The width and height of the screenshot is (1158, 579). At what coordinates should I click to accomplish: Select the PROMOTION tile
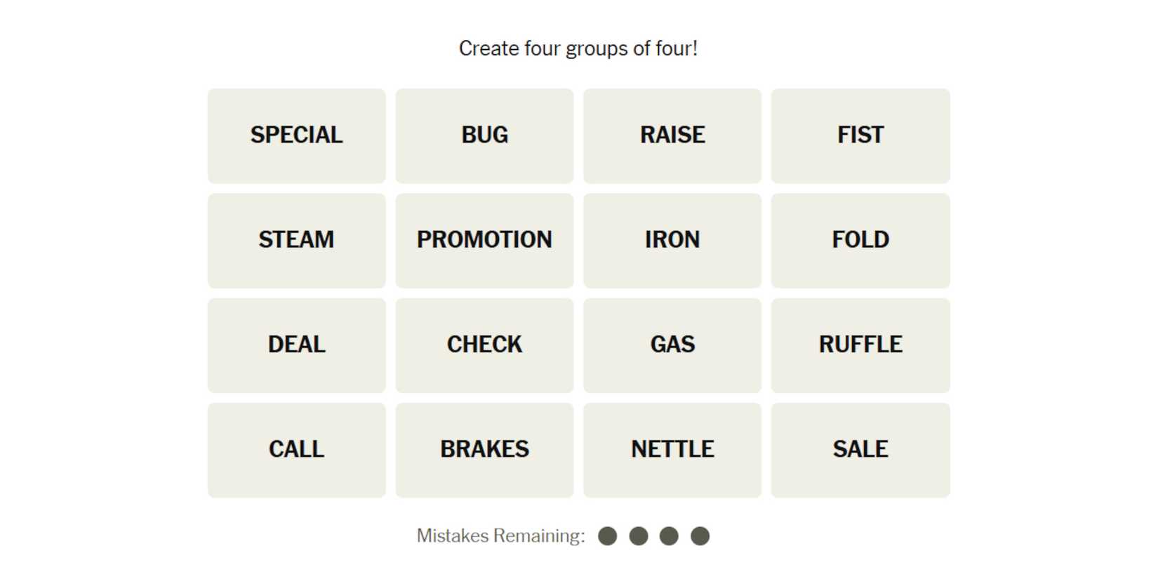point(484,240)
